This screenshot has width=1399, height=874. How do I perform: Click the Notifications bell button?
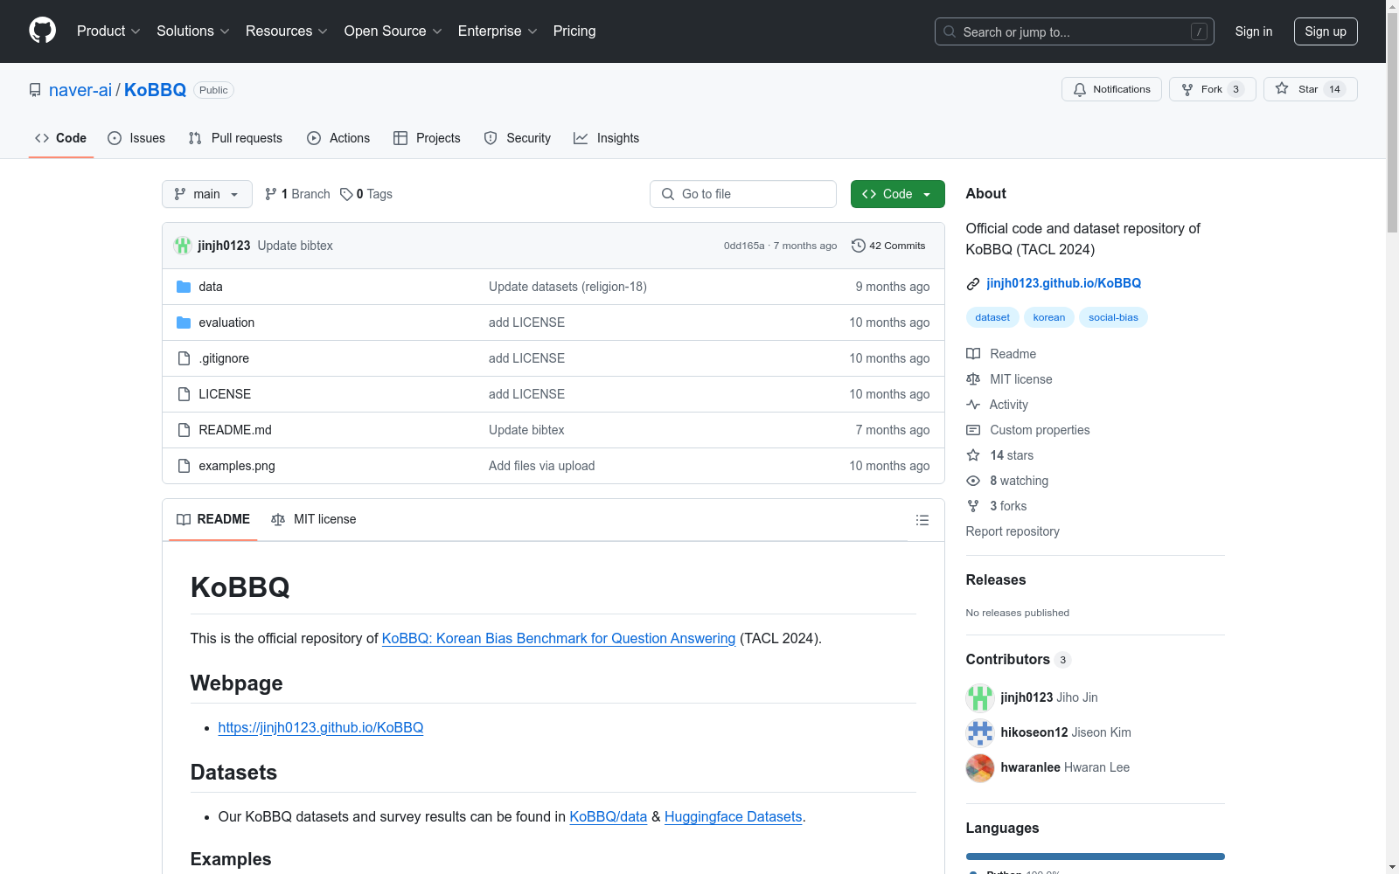click(1111, 89)
